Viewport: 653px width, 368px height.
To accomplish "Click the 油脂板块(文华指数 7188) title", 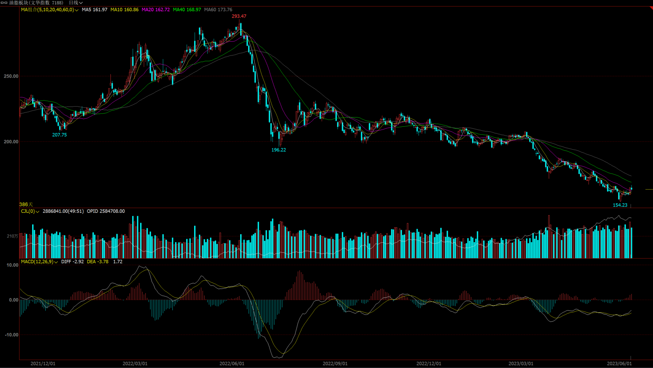I will tap(36, 3).
